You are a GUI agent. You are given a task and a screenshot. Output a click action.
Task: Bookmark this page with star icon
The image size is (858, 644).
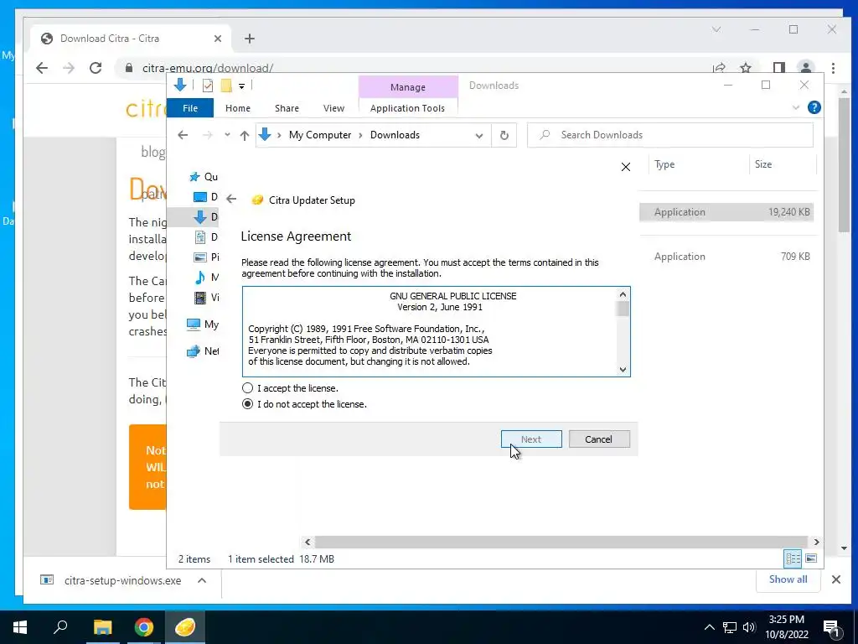745,68
